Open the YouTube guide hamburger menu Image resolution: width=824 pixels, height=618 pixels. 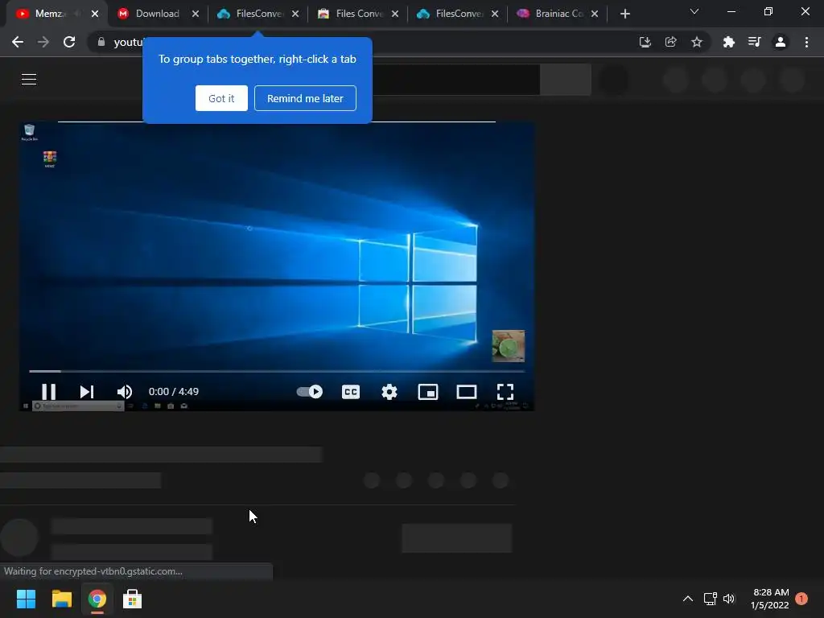[x=29, y=79]
